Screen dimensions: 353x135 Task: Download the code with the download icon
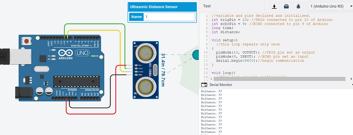click(x=274, y=6)
